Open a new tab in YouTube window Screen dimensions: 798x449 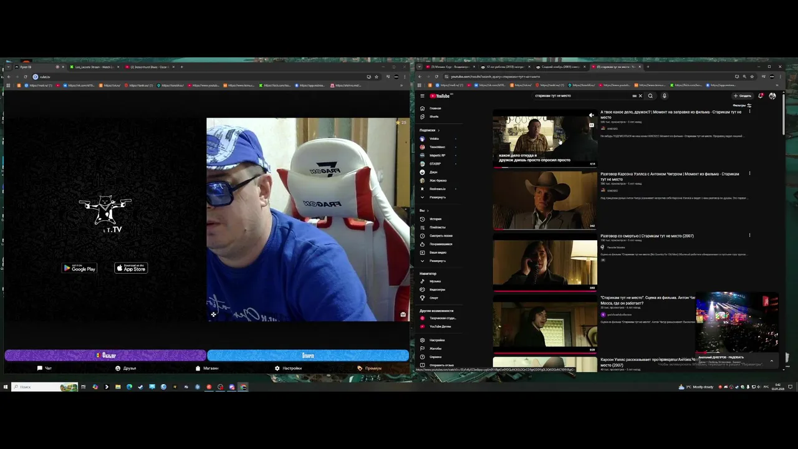(x=648, y=67)
